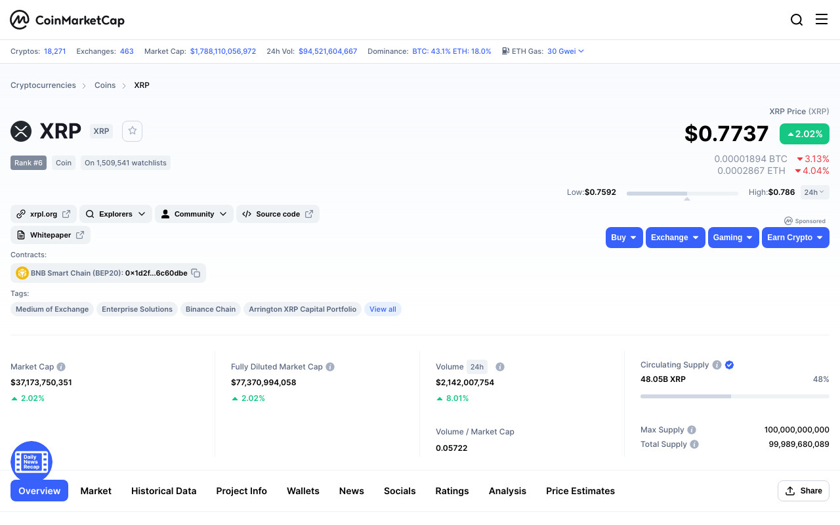Screen dimensions: 840x525
Task: Switch to the Analysis tab
Action: click(x=507, y=491)
